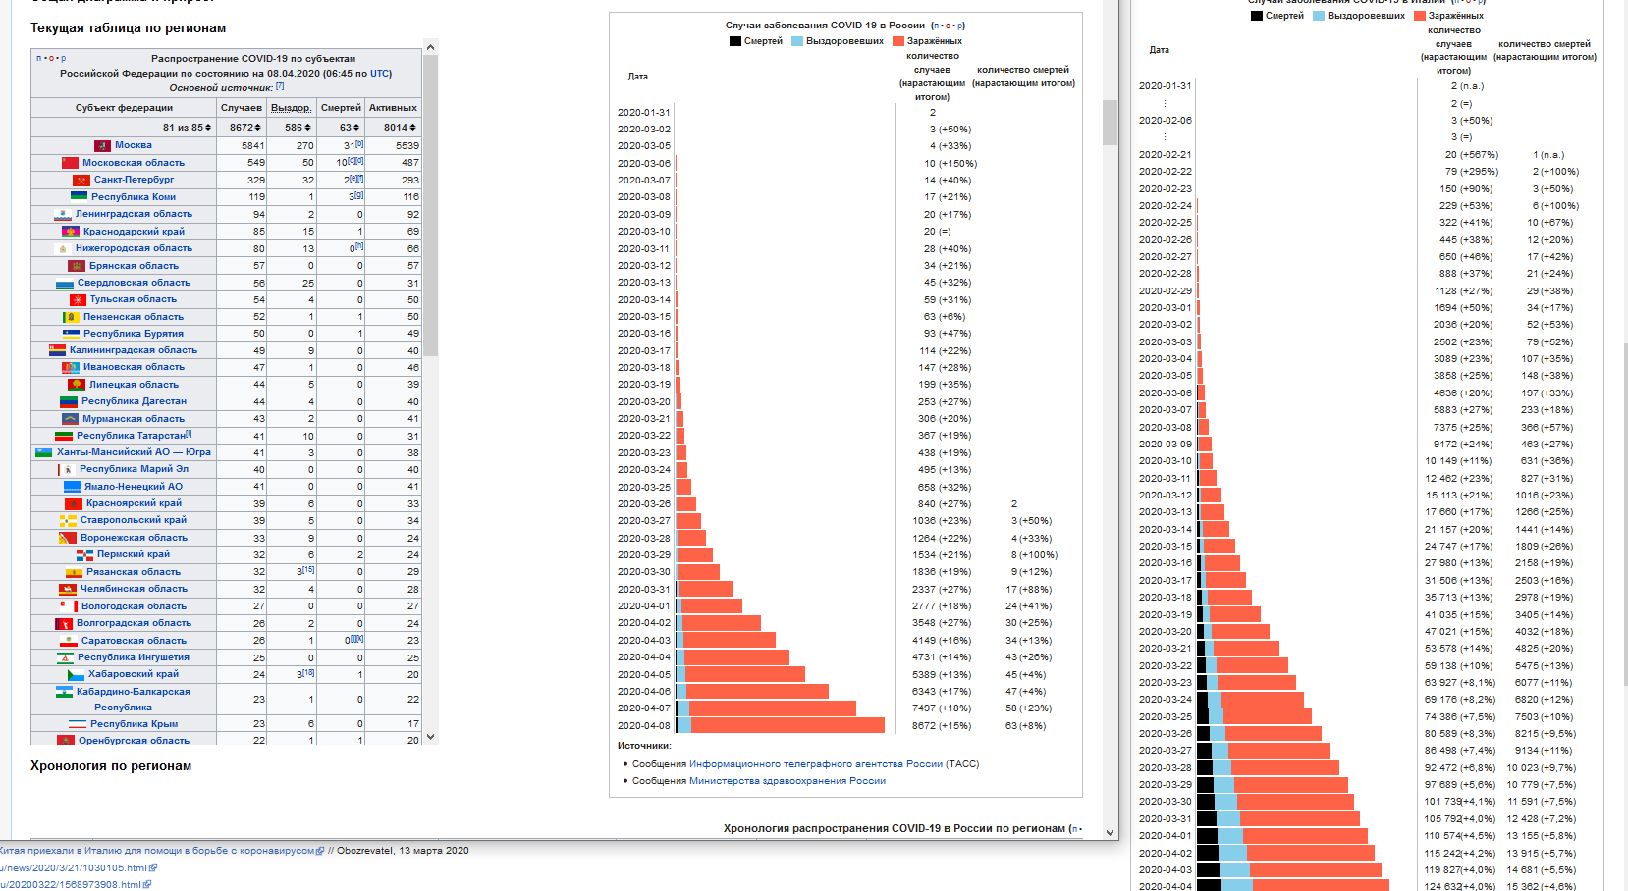The image size is (1628, 891).
Task: Click the Moscow flag icon
Action: tap(102, 145)
